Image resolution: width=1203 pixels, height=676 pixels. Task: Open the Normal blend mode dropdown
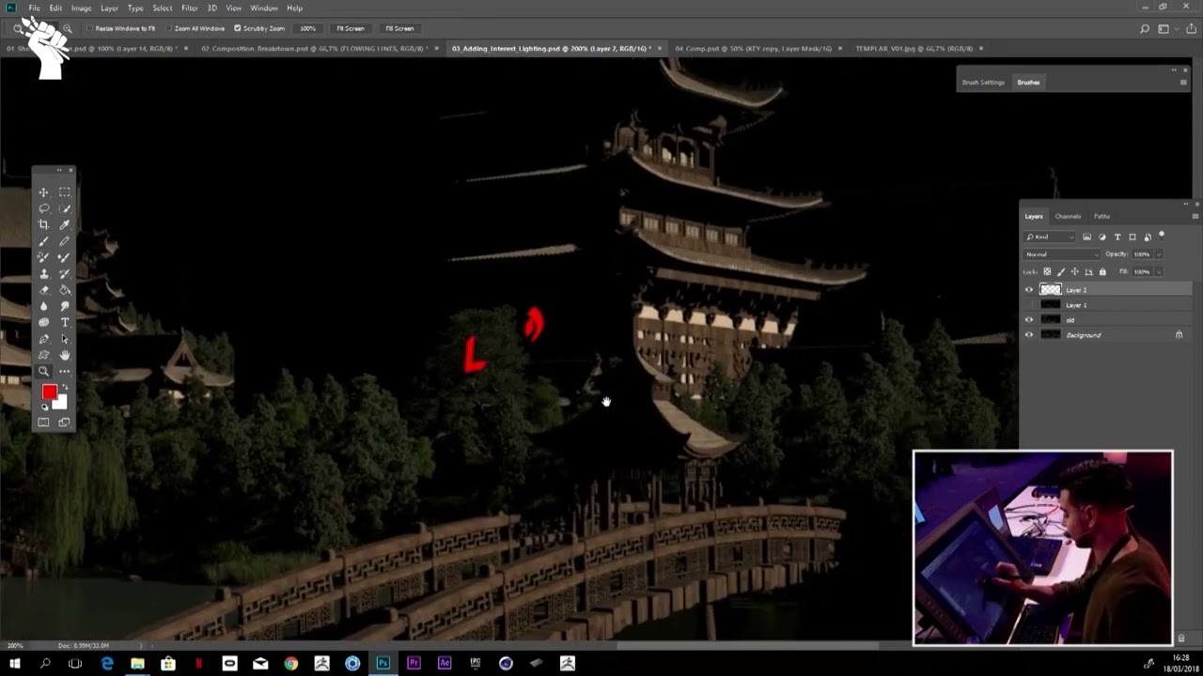pos(1061,254)
